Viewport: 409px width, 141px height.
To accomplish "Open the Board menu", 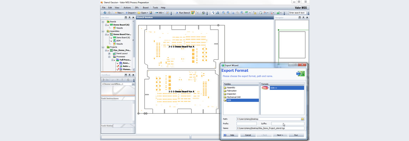I will [146, 8].
